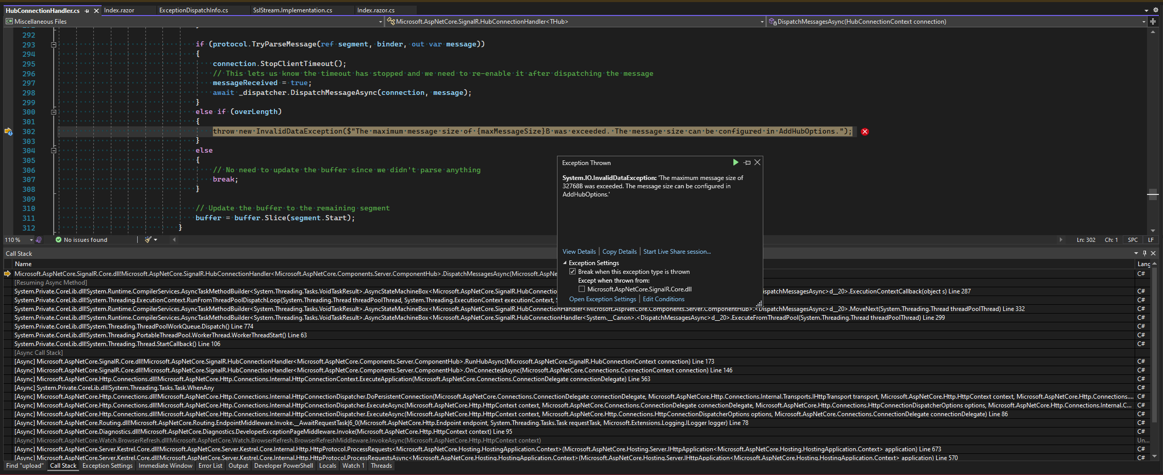Open the 110% zoom level dropdown
Viewport: 1163px width, 475px height.
[31, 240]
